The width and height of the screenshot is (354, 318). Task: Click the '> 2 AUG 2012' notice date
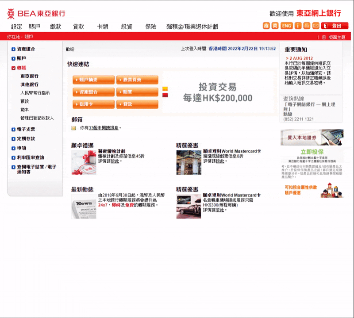[x=300, y=58]
